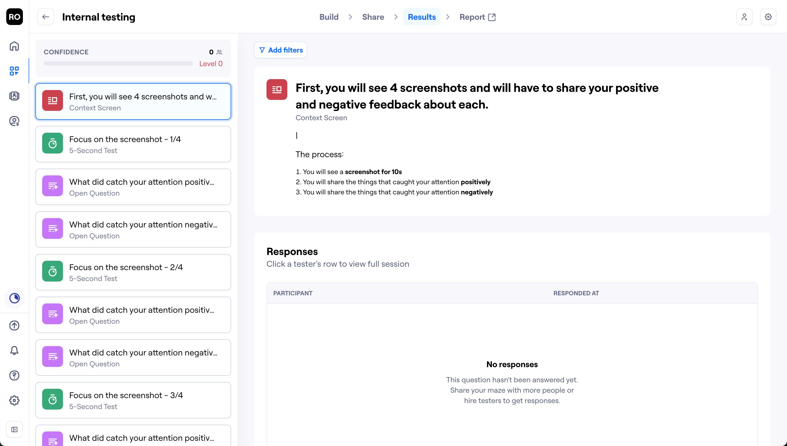This screenshot has height=446, width=787.
Task: Click the PARTICIPANT column header
Action: coord(293,293)
